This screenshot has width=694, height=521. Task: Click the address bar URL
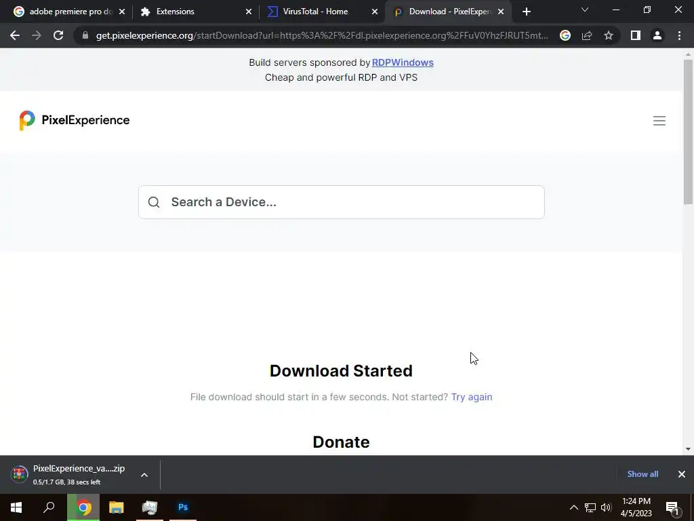[x=322, y=35]
